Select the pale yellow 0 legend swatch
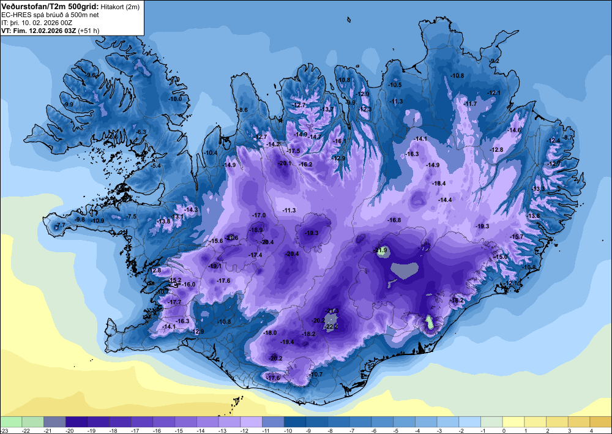The height and width of the screenshot is (434, 612). point(513,422)
